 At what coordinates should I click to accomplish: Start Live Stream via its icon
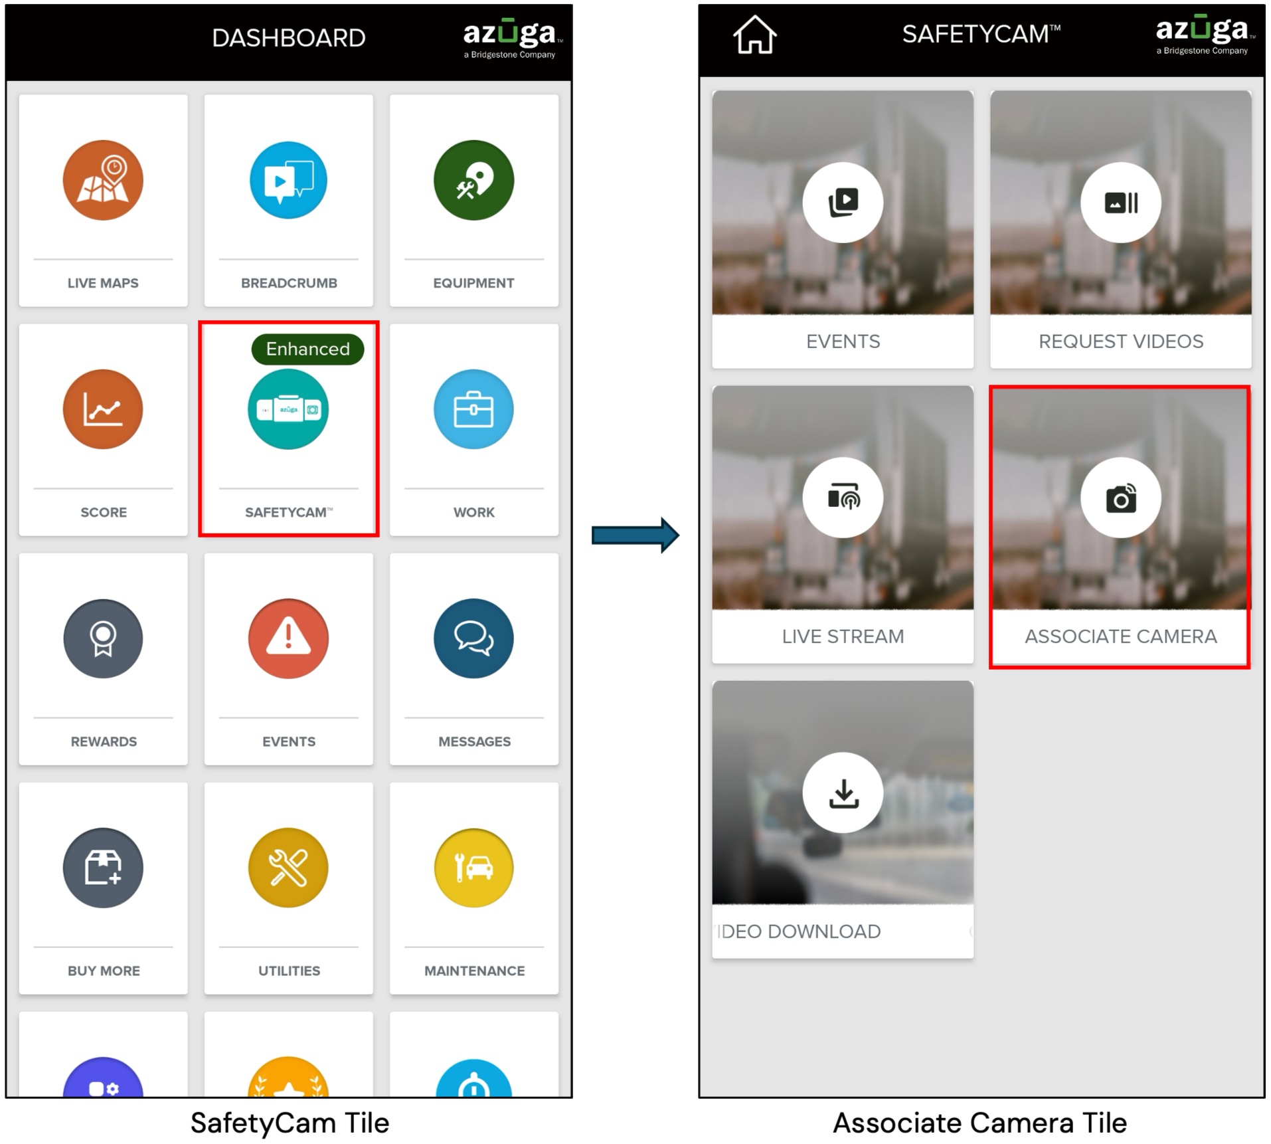point(843,498)
